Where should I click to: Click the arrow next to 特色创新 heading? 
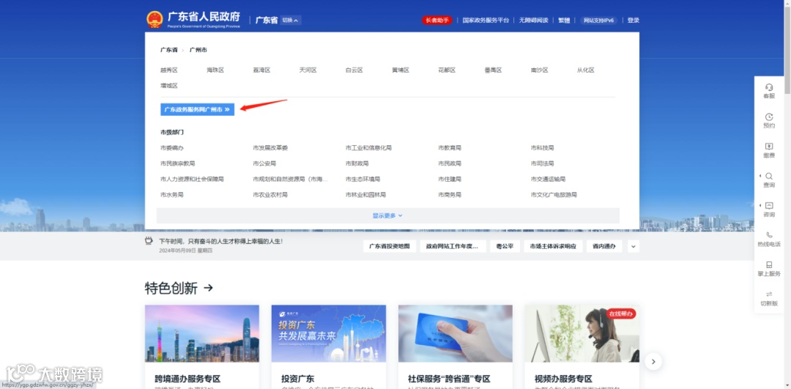click(208, 288)
